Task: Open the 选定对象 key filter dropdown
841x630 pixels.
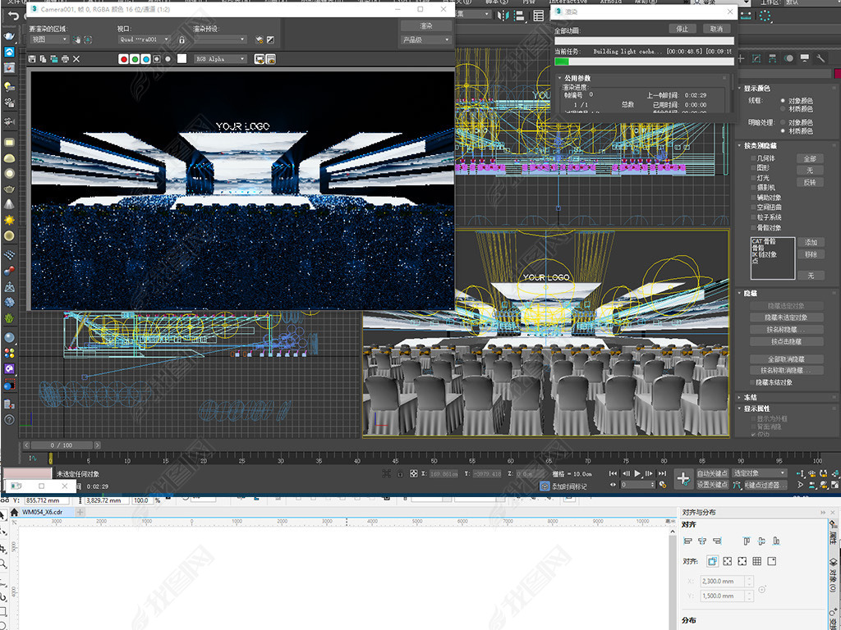Action: click(x=760, y=473)
